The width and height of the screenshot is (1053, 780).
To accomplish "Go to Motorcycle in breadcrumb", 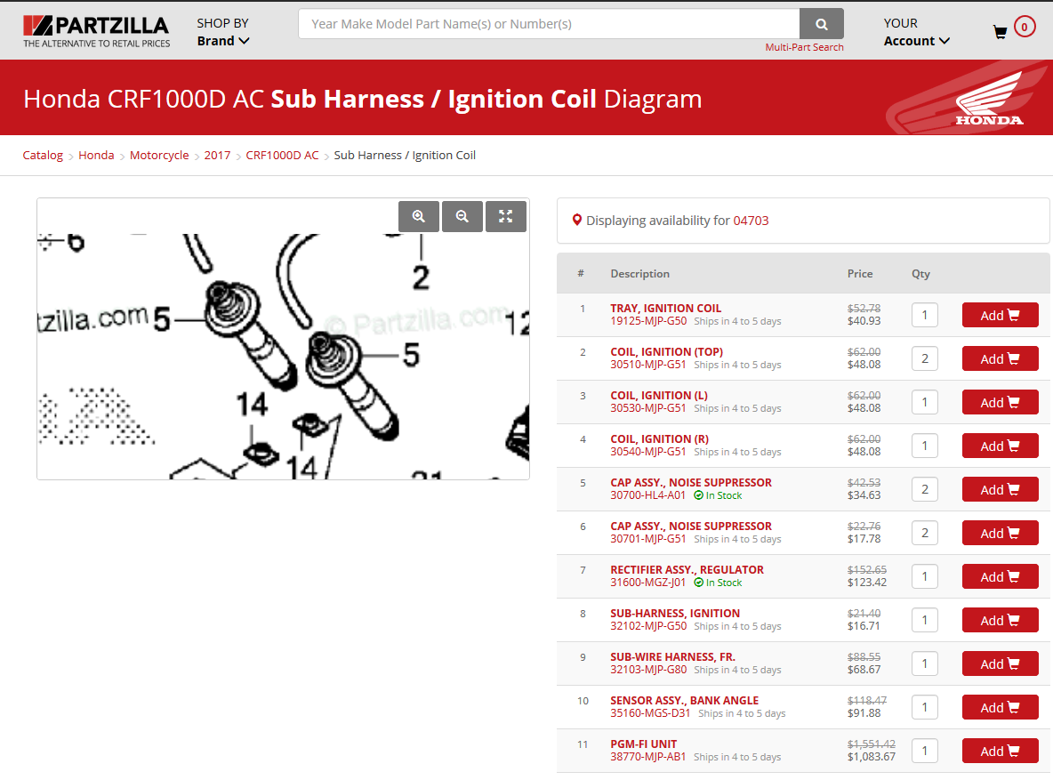I will [x=159, y=156].
